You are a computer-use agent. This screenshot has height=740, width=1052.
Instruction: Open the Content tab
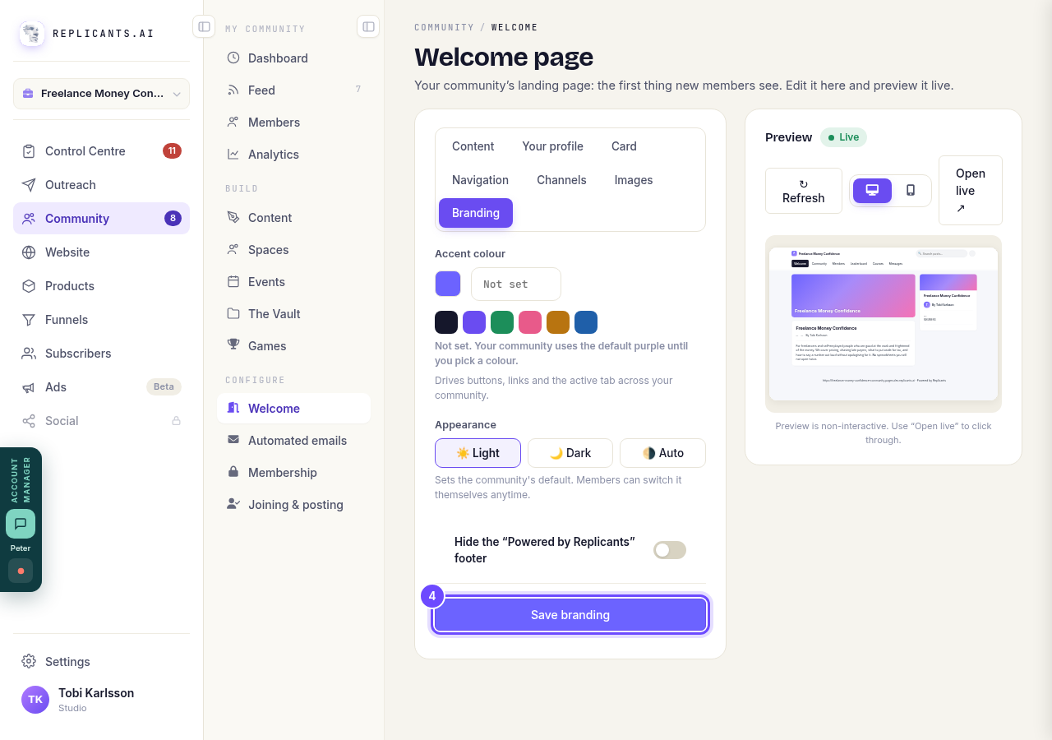(473, 146)
